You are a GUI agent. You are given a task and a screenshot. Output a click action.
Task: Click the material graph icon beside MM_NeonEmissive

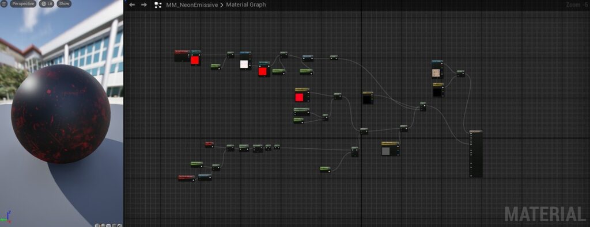(x=158, y=5)
